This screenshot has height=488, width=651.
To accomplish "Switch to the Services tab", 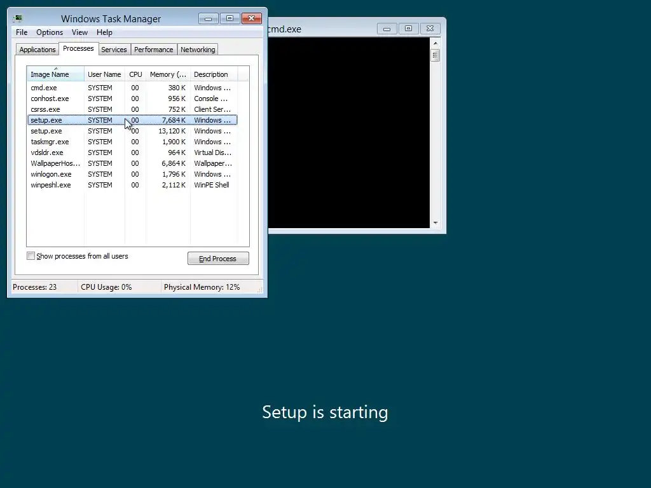I will point(114,50).
